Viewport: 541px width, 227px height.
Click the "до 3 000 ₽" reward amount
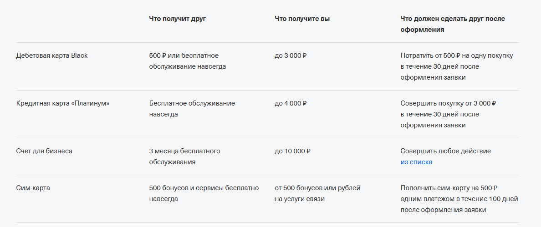click(x=291, y=55)
